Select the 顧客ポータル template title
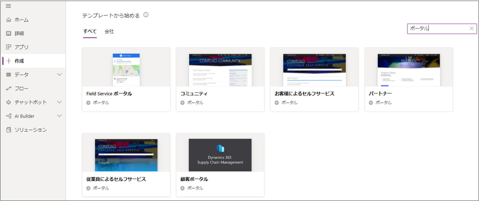 (194, 179)
